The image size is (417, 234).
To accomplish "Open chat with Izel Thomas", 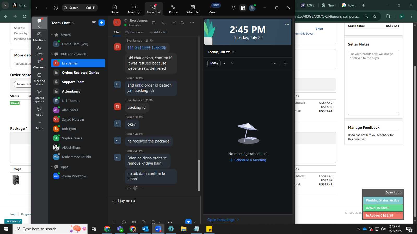I will tap(78, 101).
